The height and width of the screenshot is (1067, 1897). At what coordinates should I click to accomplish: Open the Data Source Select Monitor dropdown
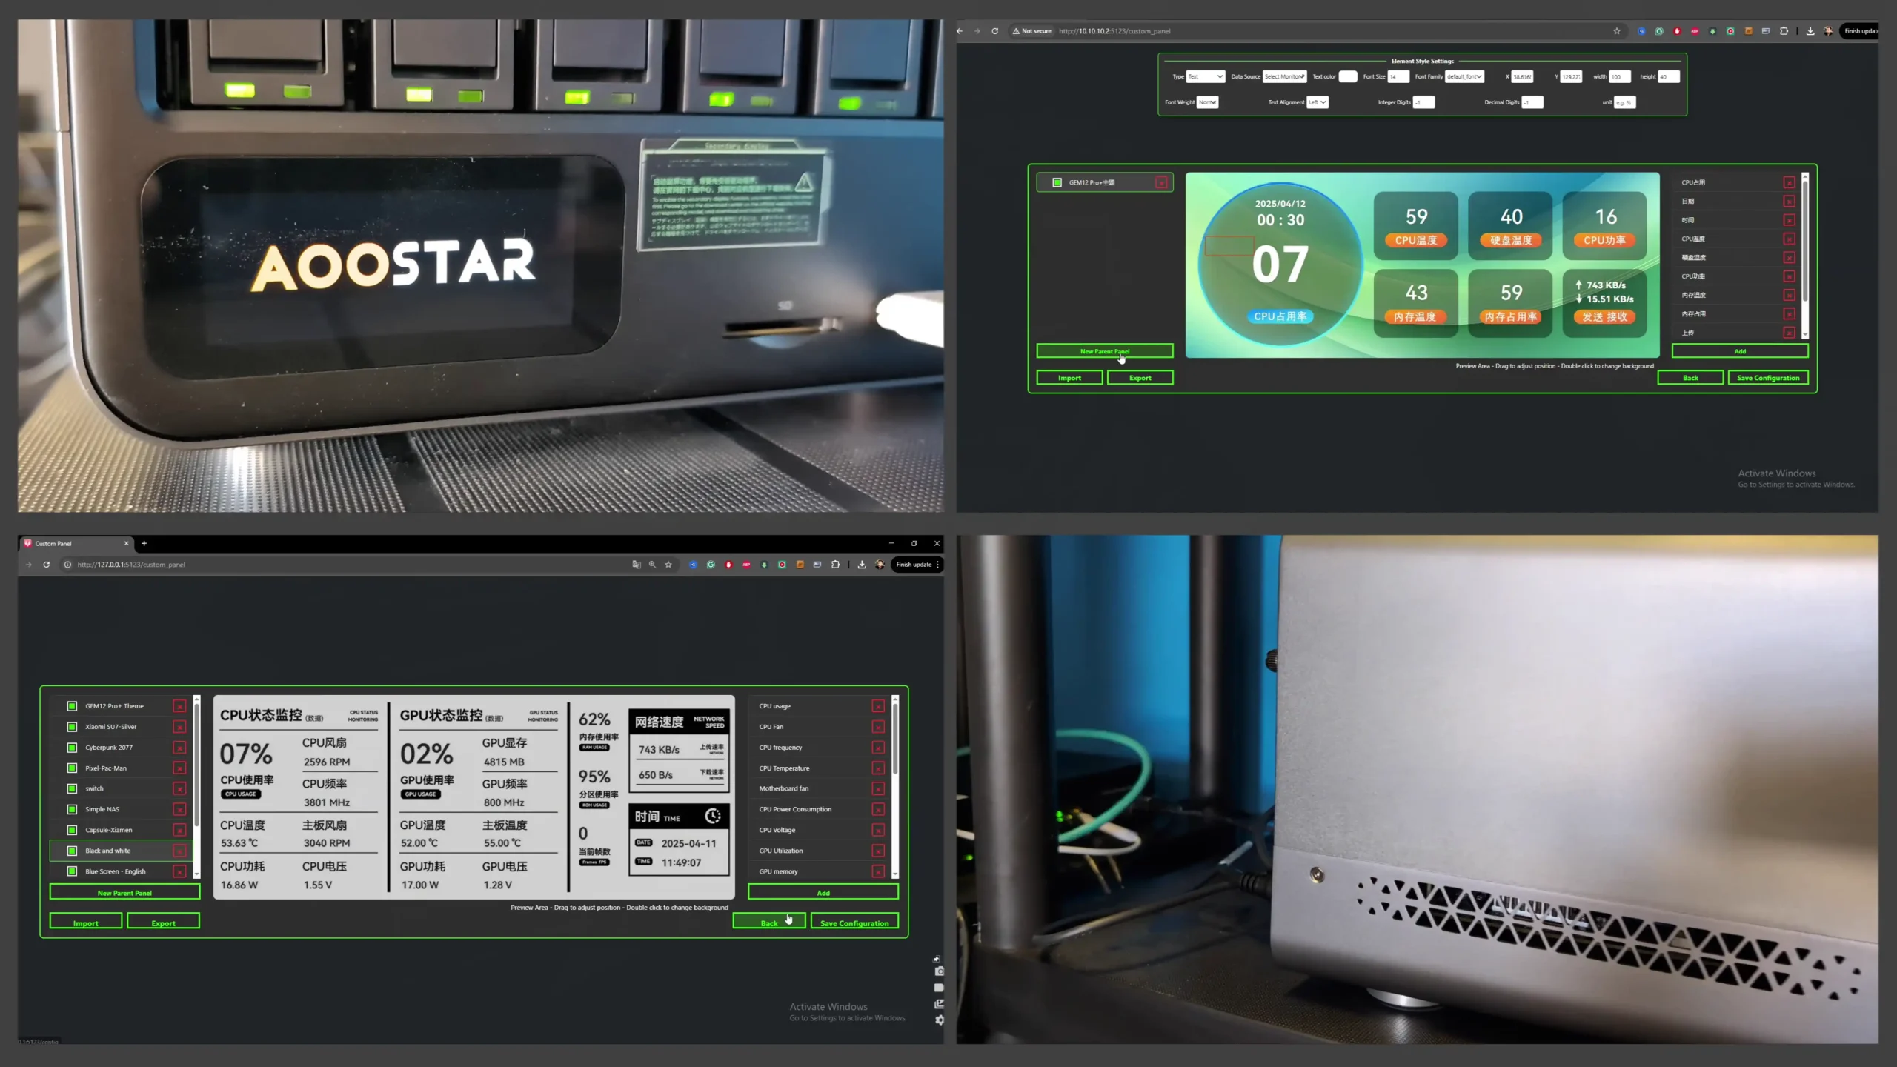click(1285, 76)
